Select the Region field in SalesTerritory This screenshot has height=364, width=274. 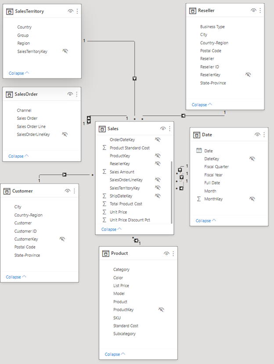(23, 43)
